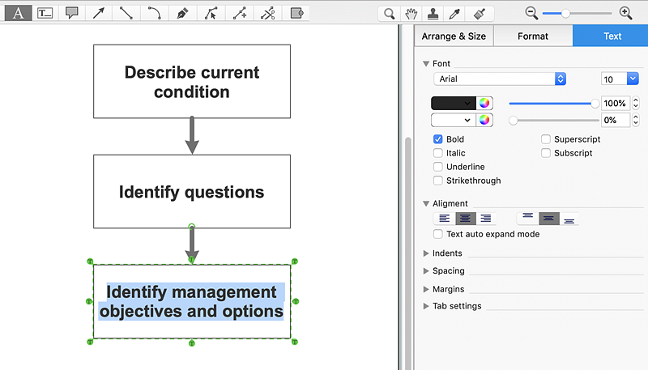This screenshot has width=648, height=370.
Task: Click the black text color swatch
Action: click(453, 103)
